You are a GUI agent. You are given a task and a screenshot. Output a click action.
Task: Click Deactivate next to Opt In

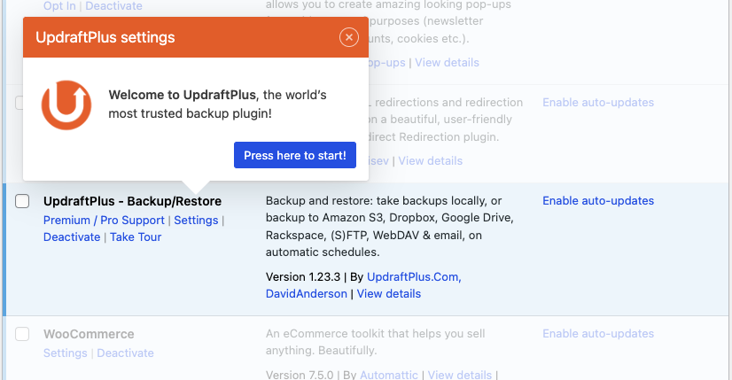[x=114, y=6]
